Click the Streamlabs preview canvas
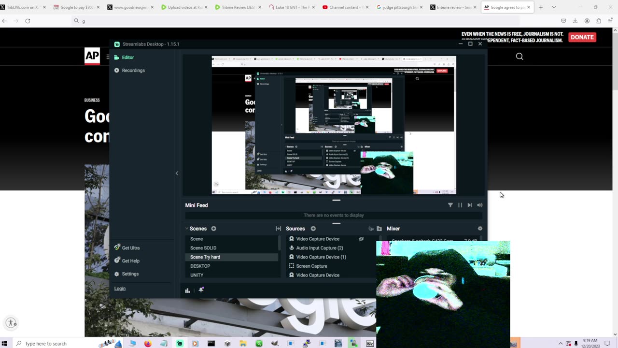618x348 pixels. tap(334, 125)
